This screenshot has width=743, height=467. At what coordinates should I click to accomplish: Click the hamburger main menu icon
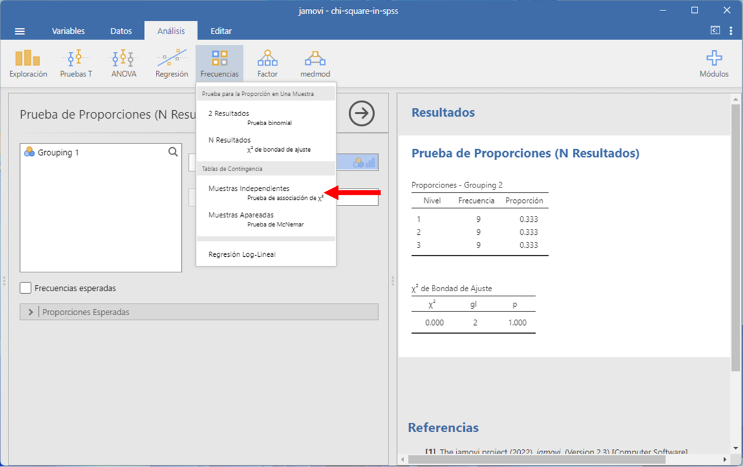[x=19, y=31]
